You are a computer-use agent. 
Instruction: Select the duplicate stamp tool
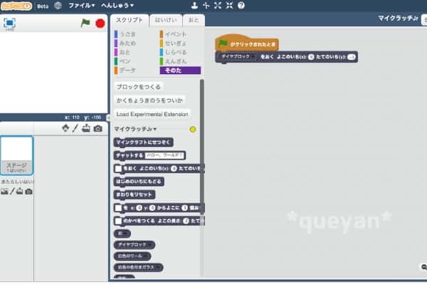[194, 6]
